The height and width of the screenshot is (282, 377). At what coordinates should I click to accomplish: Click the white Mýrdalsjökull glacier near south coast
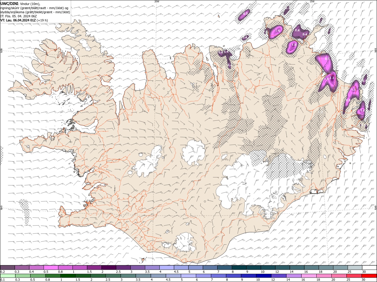(x=185, y=243)
